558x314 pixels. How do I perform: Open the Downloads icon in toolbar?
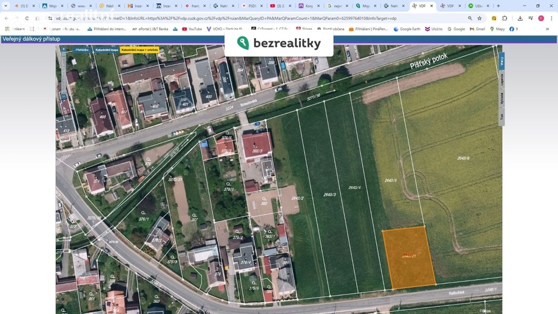[520, 18]
